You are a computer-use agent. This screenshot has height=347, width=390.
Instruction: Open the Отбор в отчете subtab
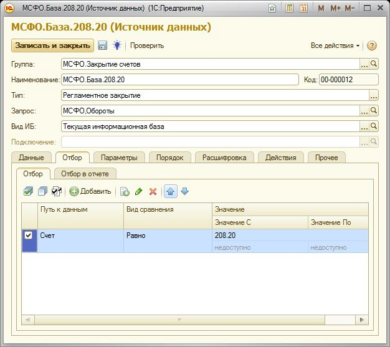click(85, 174)
